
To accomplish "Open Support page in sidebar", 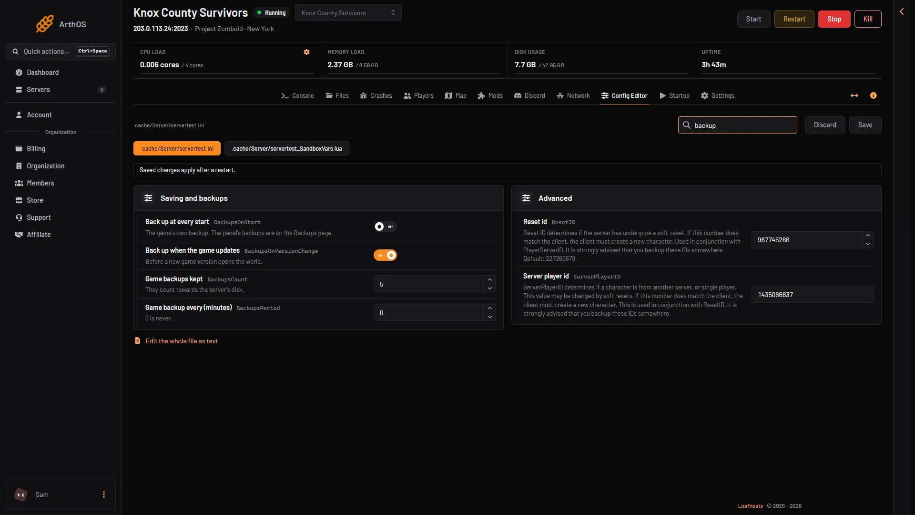I will point(61,217).
